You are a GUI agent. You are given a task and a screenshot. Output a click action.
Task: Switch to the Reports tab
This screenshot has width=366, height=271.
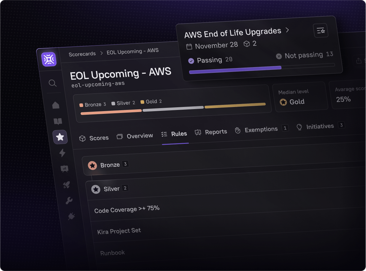coord(211,132)
